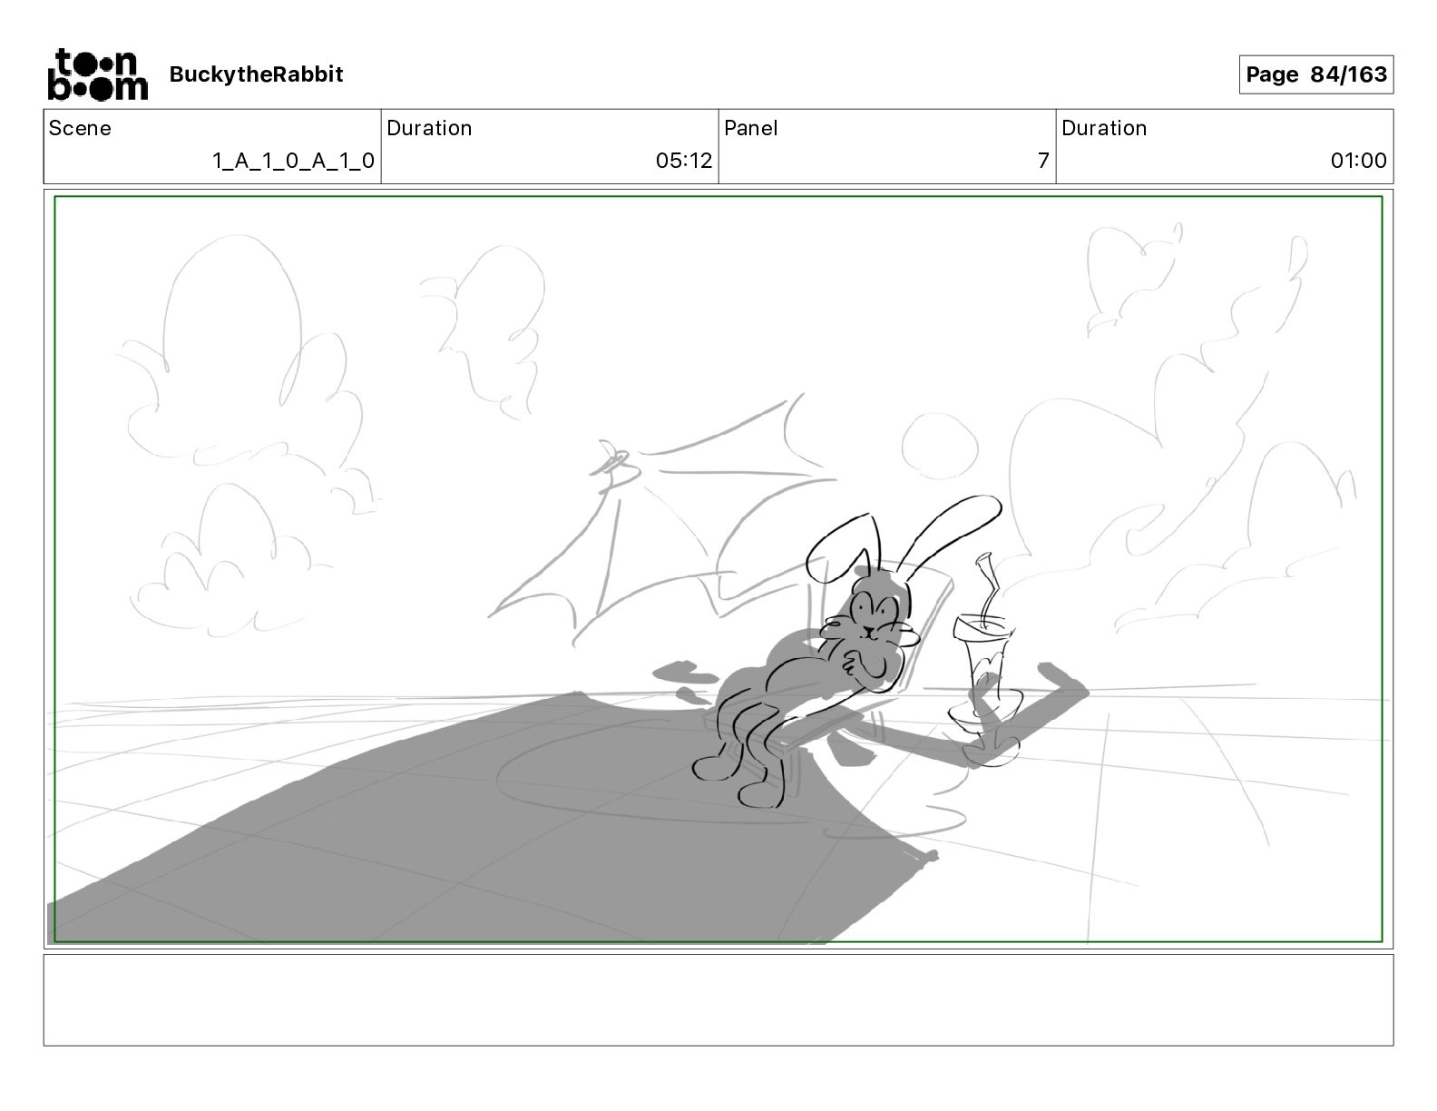The height and width of the screenshot is (1111, 1437).
Task: Click the Page 84/163 indicator
Action: click(1315, 74)
